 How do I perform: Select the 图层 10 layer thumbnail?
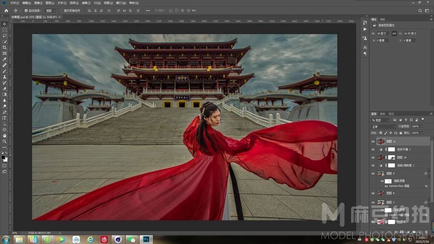pos(381,157)
